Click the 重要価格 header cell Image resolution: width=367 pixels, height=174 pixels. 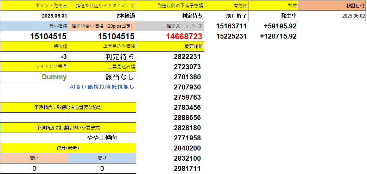[170, 46]
